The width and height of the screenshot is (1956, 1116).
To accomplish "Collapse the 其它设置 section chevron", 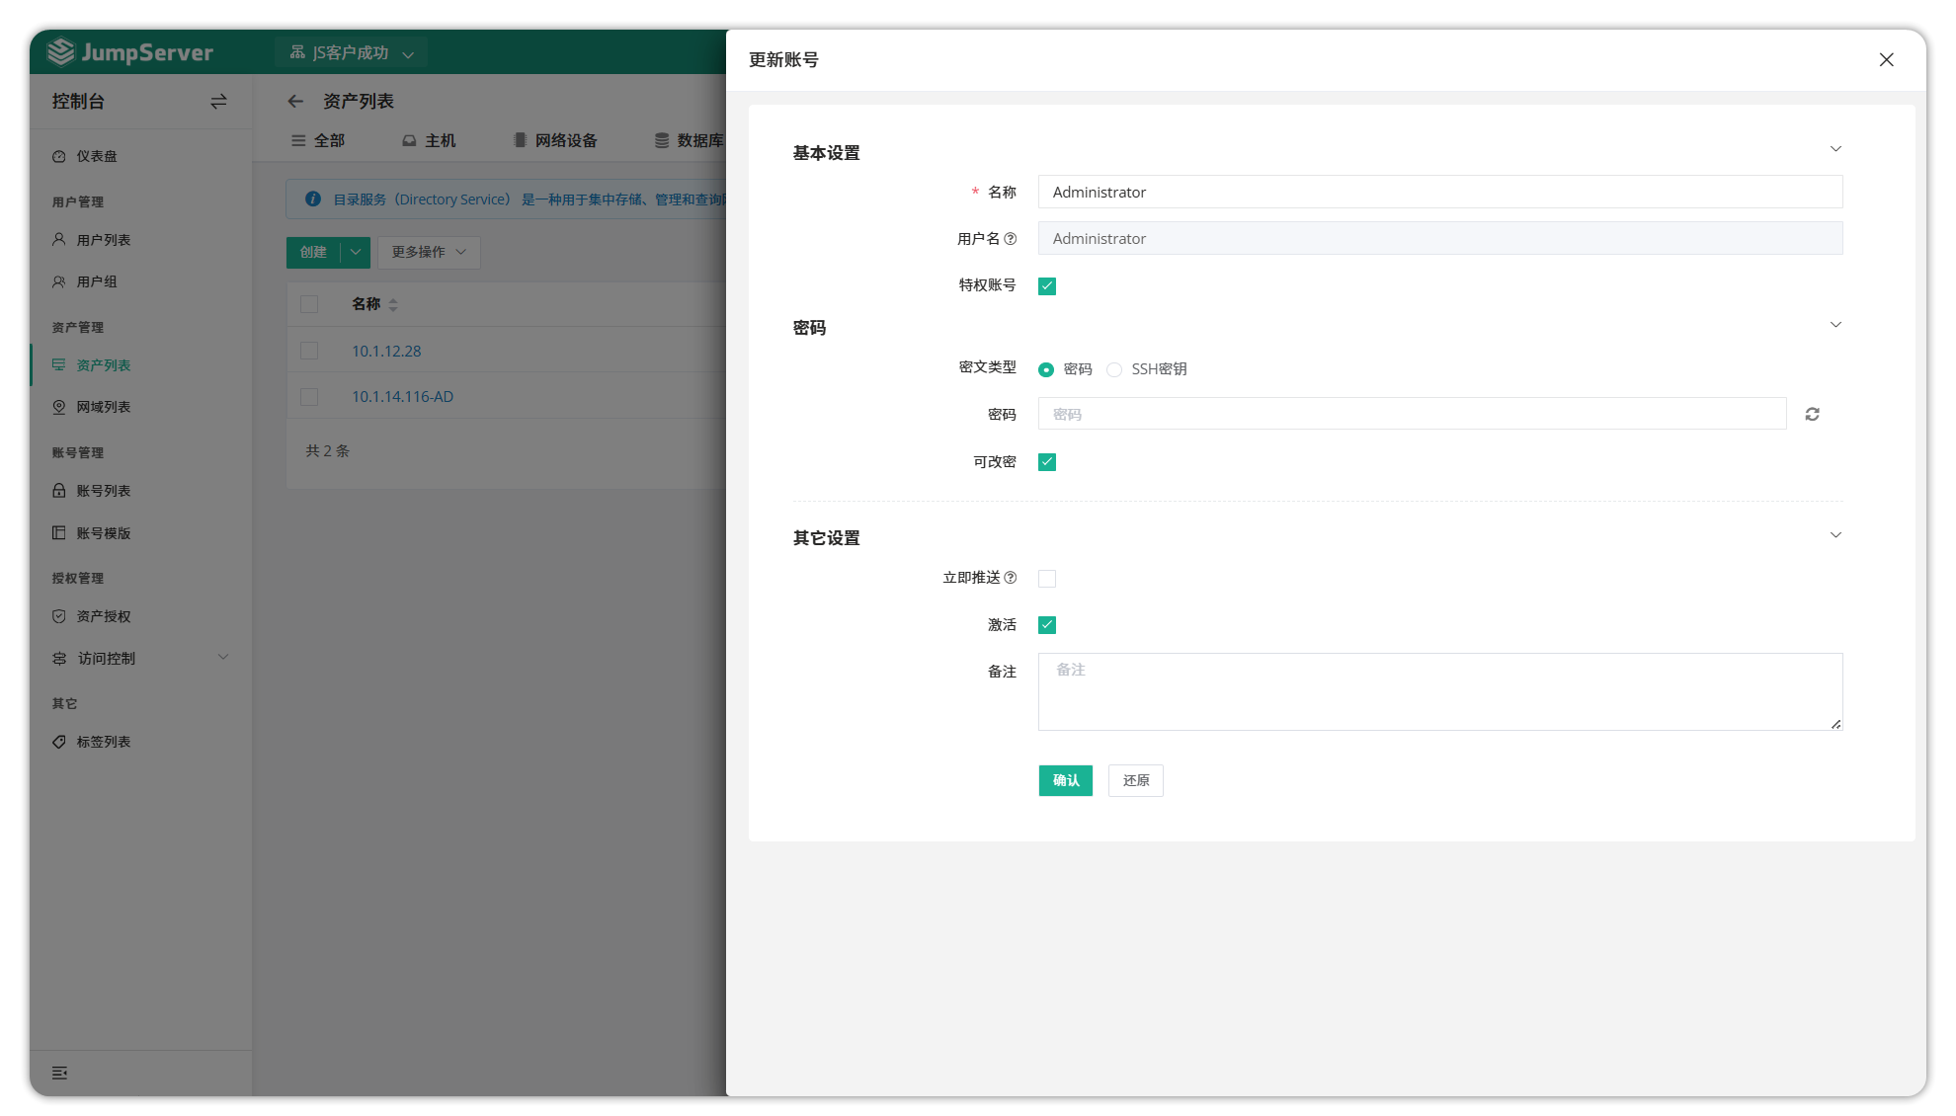I will (1835, 535).
